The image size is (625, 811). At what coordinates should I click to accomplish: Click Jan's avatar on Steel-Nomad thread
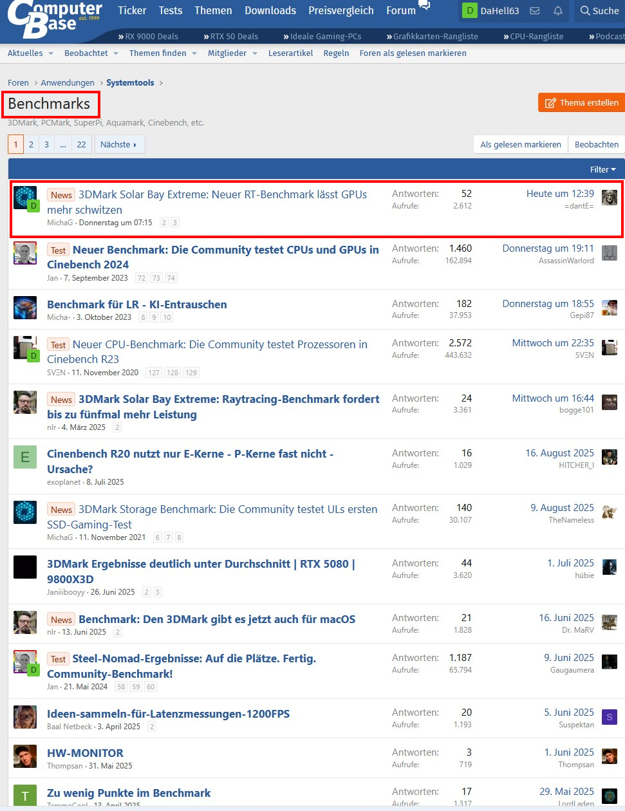pos(25,662)
